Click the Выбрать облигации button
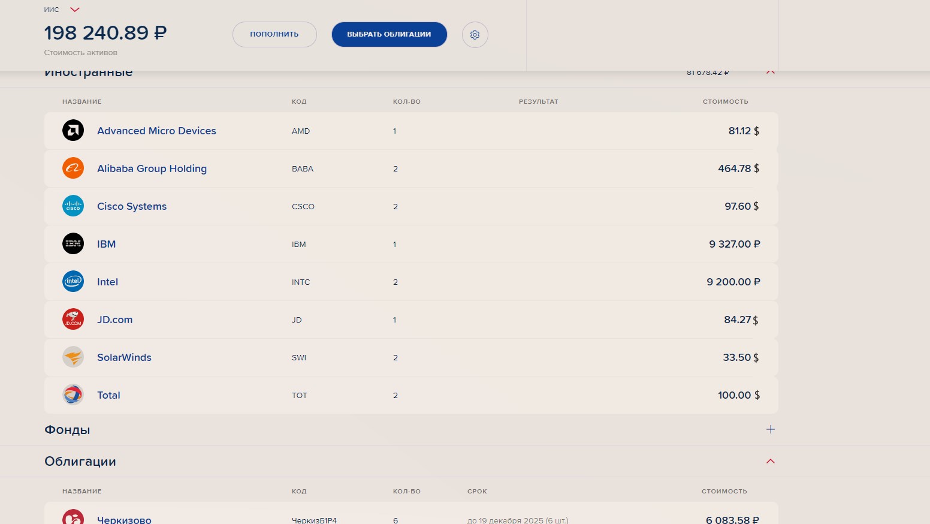This screenshot has width=930, height=524. 389,34
